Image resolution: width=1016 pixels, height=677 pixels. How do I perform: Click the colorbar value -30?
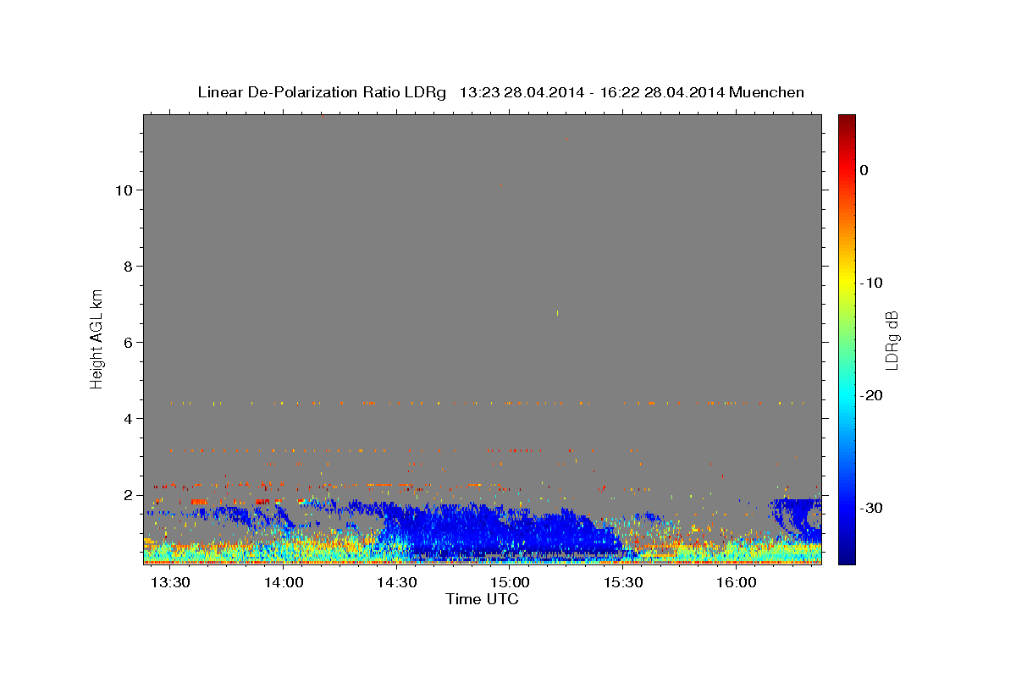pyautogui.click(x=871, y=508)
